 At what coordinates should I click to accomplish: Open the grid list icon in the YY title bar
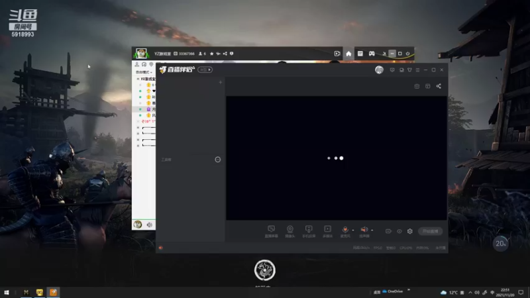tap(360, 54)
